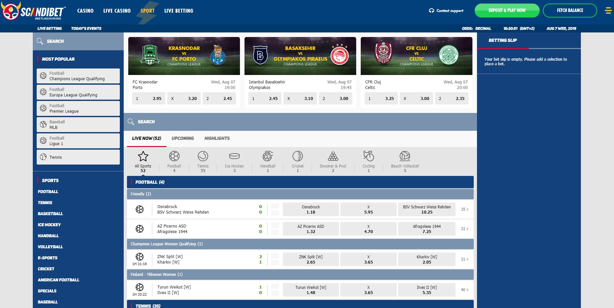Expand 35 more markets for Osnabruck match

(x=464, y=209)
